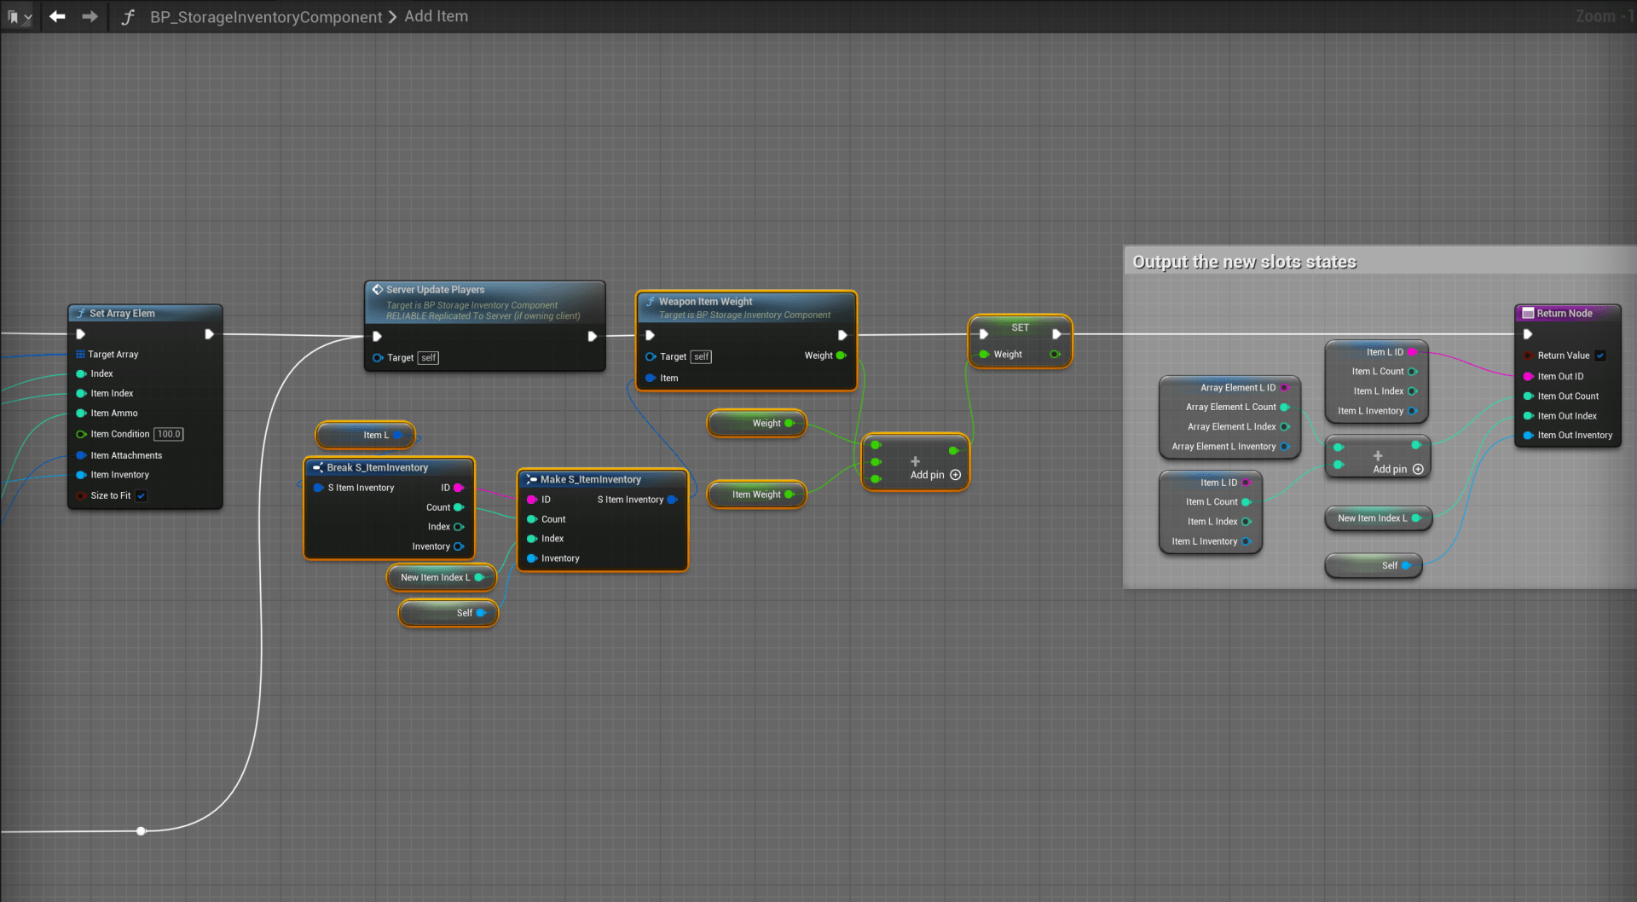
Task: Click the Item Out ID pin on Return Node
Action: (1528, 376)
